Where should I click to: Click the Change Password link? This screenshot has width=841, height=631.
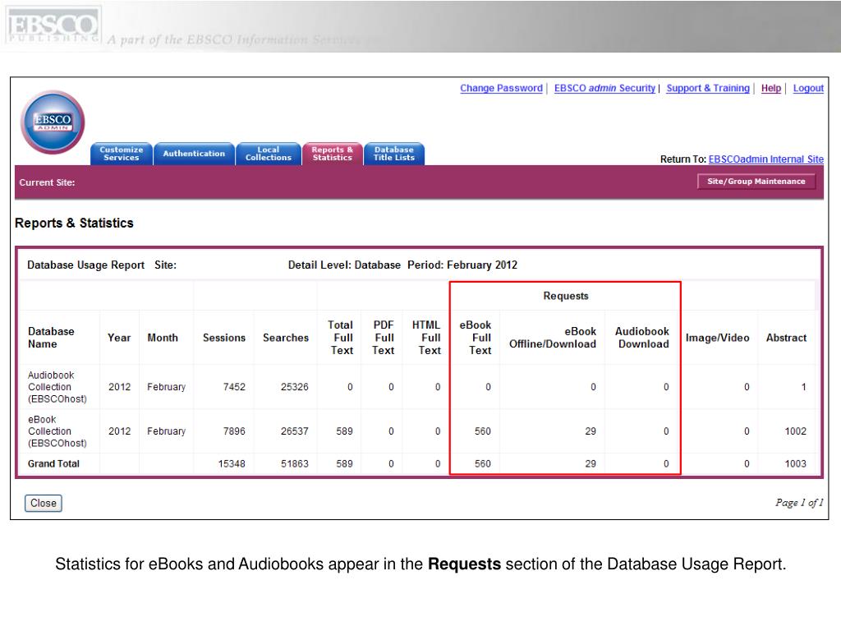(502, 88)
